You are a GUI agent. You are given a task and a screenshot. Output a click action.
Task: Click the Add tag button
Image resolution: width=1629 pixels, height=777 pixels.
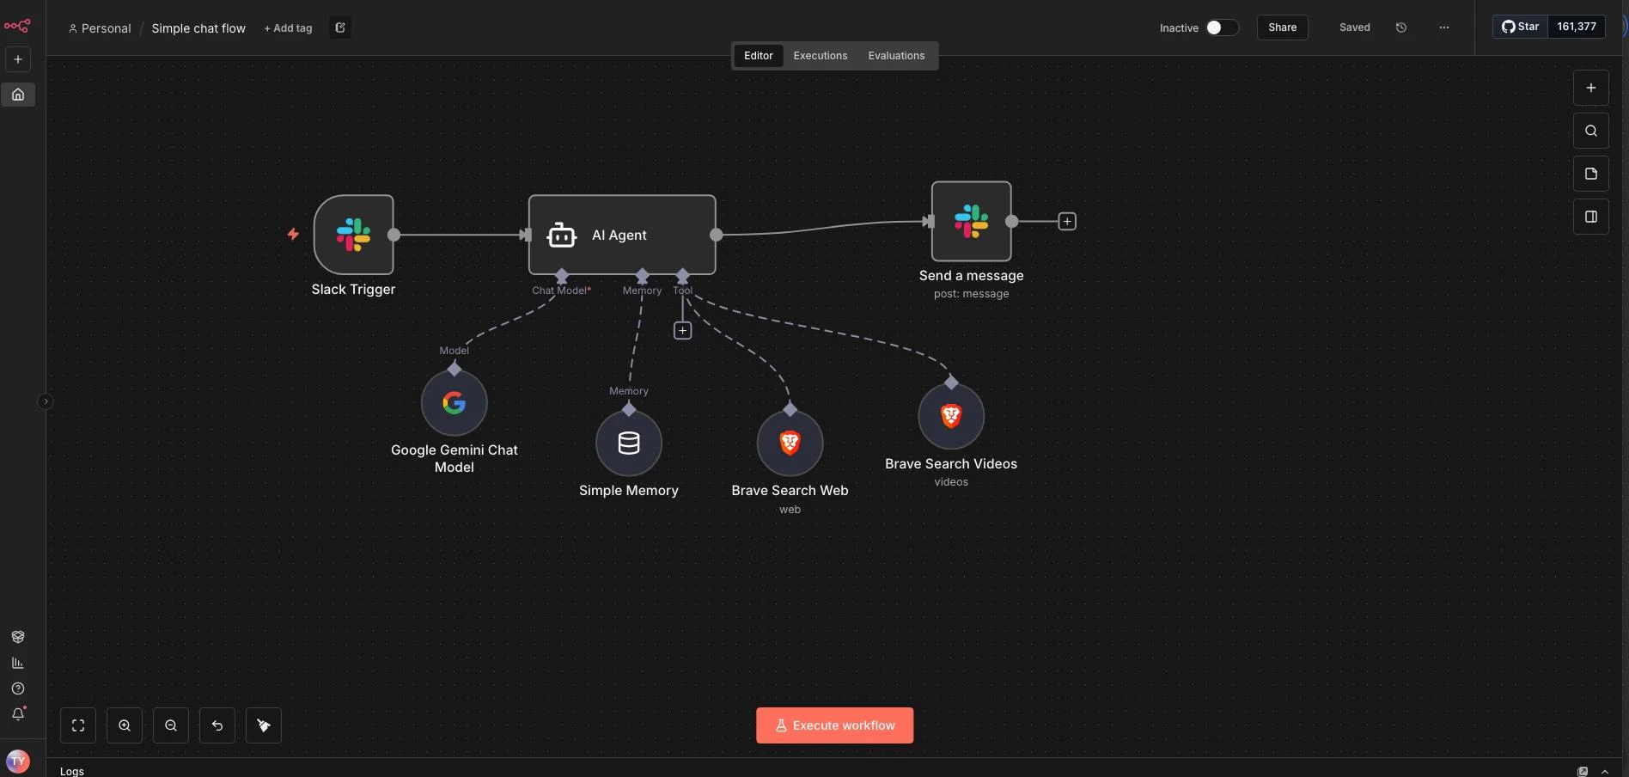[x=288, y=28]
